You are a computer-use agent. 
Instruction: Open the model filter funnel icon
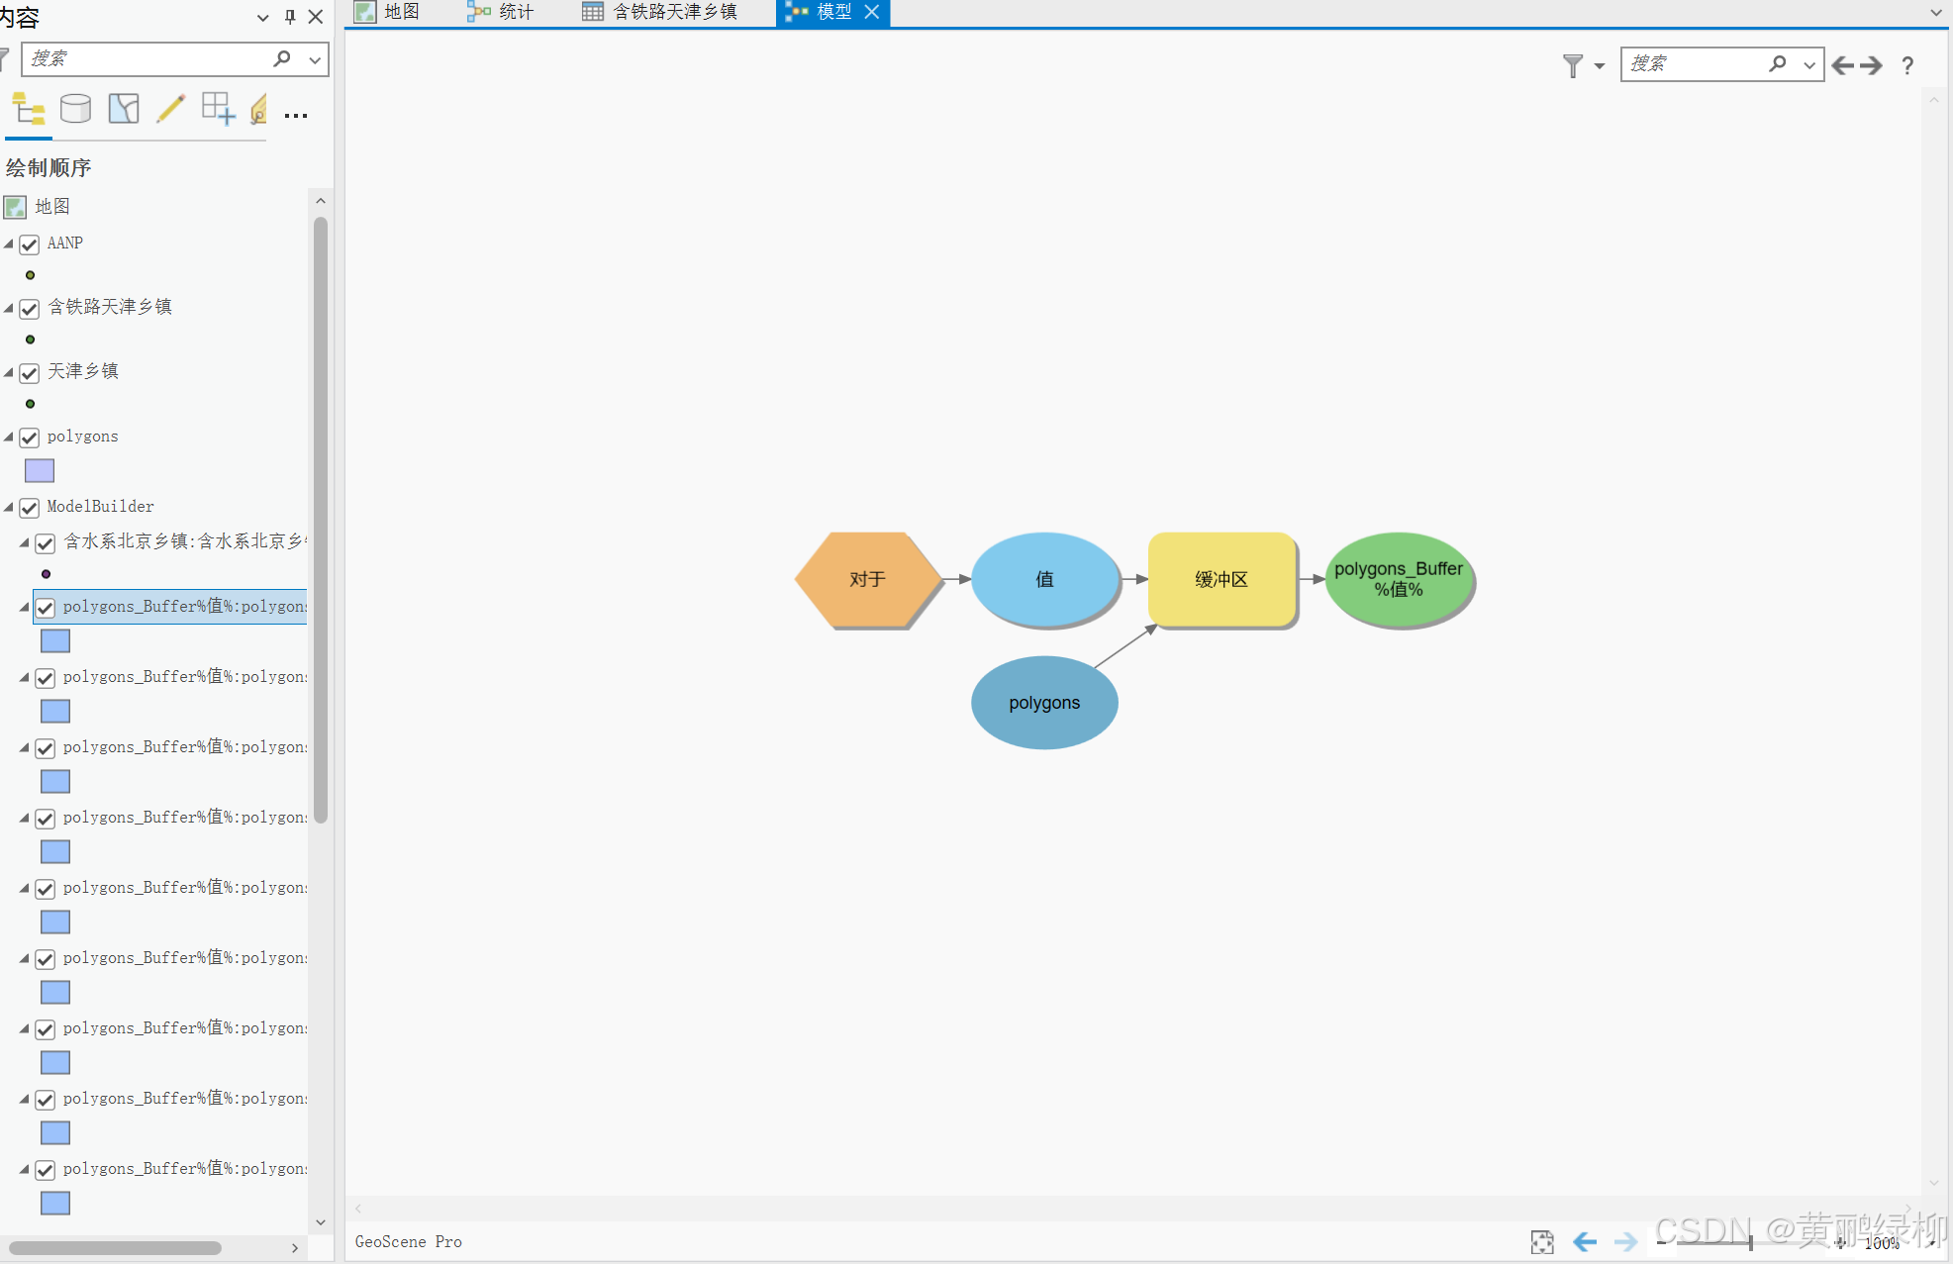tap(1573, 65)
